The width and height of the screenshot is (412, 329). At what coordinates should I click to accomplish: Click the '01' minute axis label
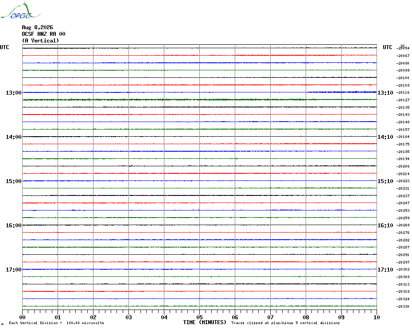click(58, 318)
